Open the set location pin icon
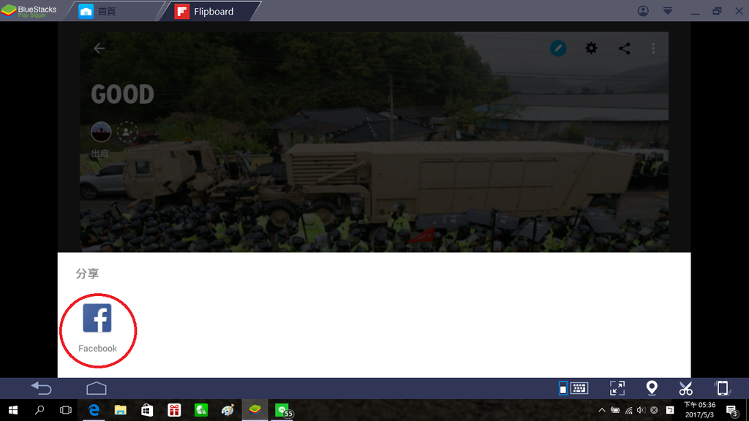 (652, 388)
